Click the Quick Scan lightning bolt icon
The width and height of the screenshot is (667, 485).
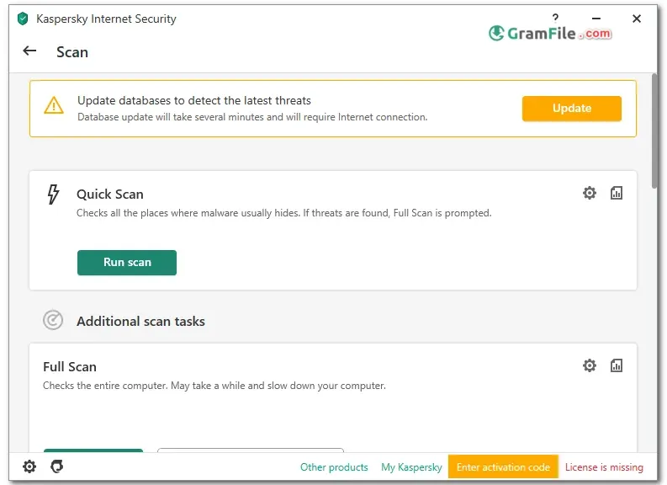[53, 195]
